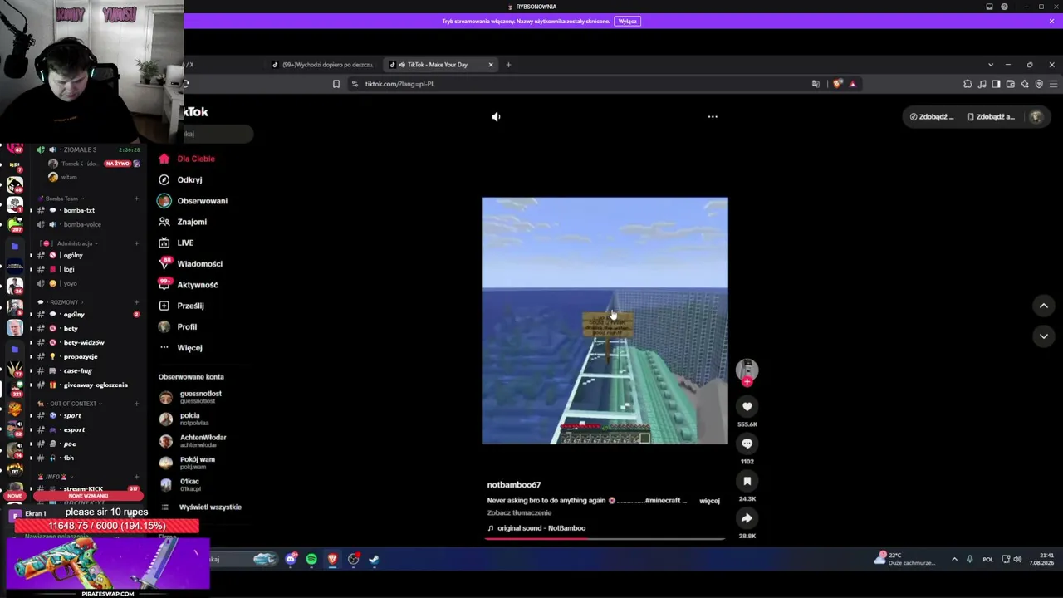The width and height of the screenshot is (1063, 598).
Task: Open the LIVE section in TikTok
Action: pos(176,243)
